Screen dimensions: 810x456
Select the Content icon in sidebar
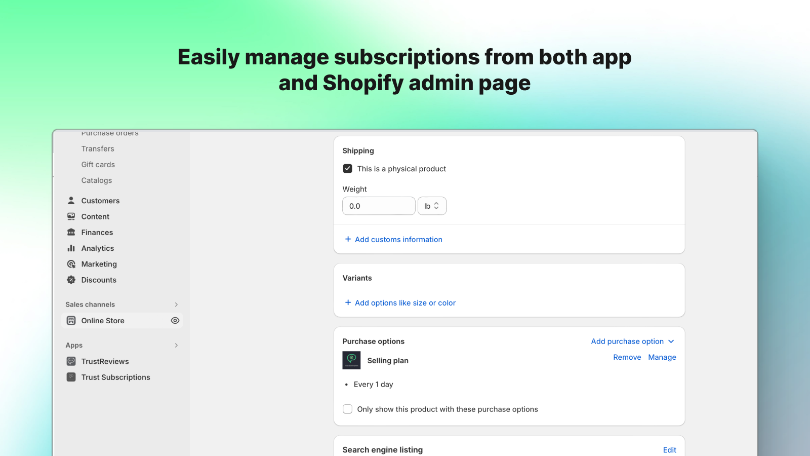(x=71, y=216)
